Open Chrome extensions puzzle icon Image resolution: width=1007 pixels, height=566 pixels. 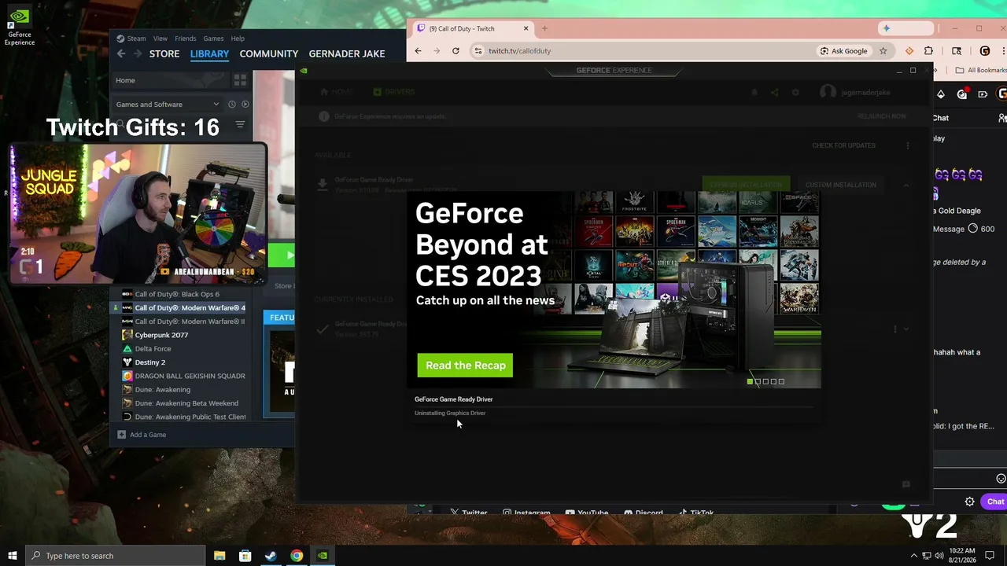[928, 51]
